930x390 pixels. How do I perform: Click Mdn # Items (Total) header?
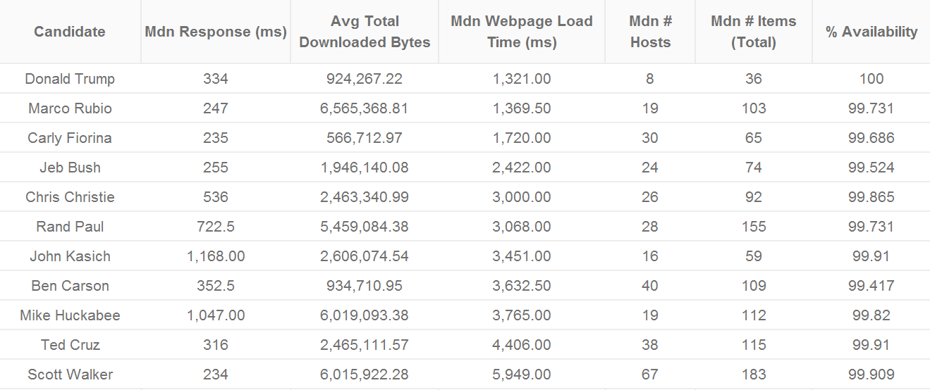754,32
